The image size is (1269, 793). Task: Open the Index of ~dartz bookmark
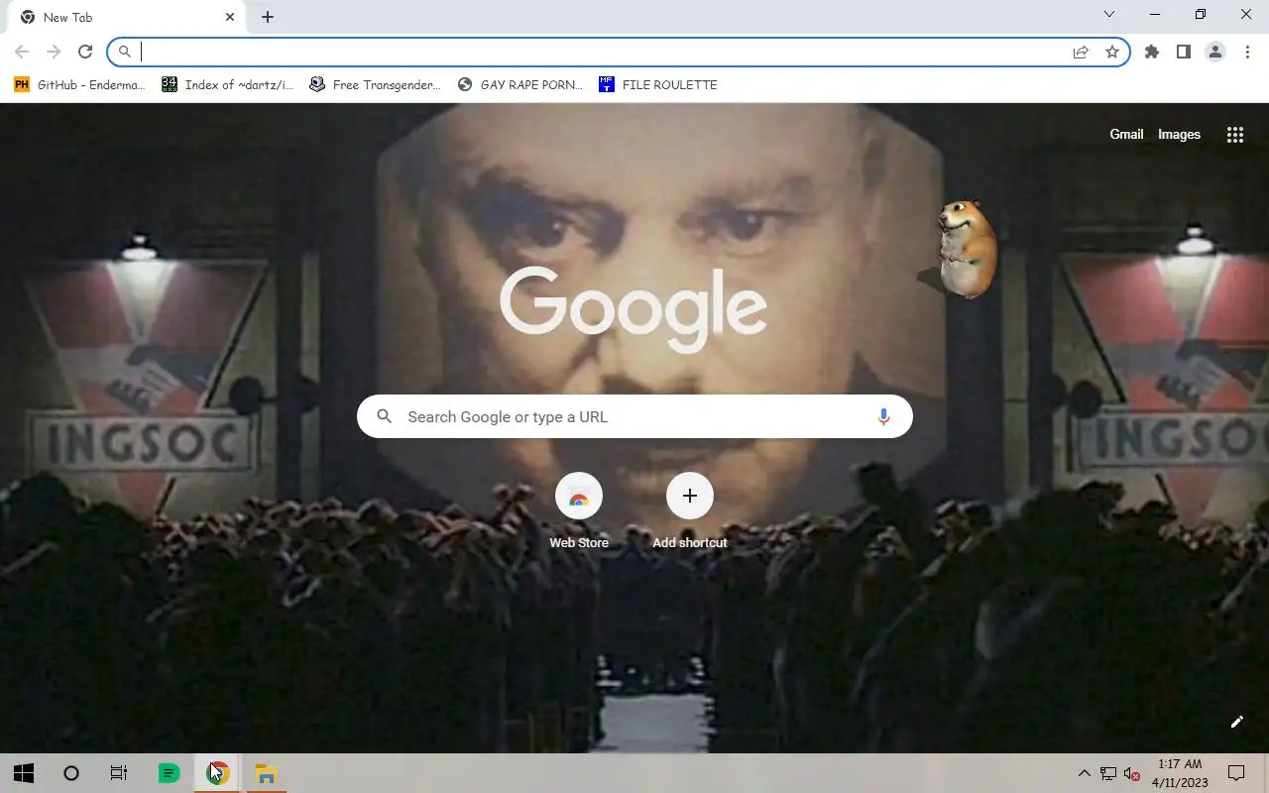[227, 84]
